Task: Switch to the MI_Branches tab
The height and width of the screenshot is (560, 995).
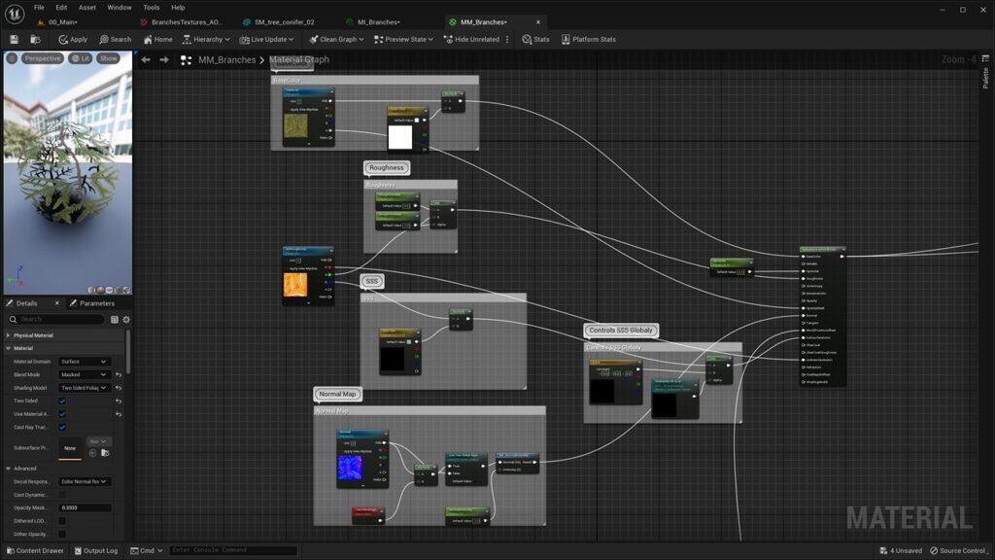Action: click(x=377, y=21)
